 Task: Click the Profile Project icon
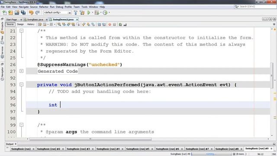(x=105, y=13)
